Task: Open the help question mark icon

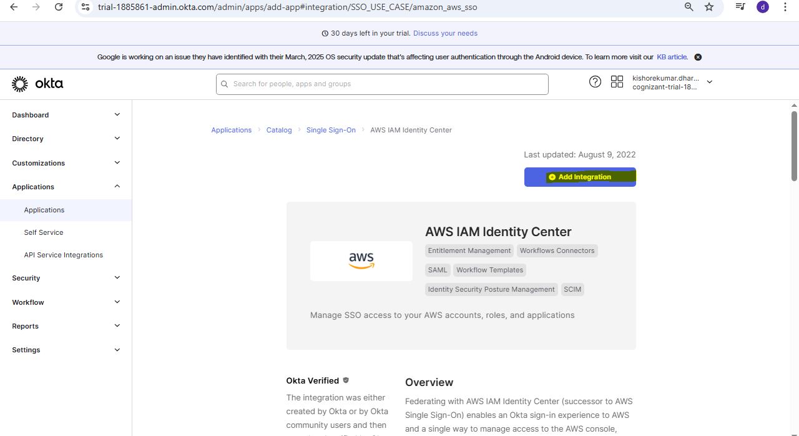Action: pos(595,82)
